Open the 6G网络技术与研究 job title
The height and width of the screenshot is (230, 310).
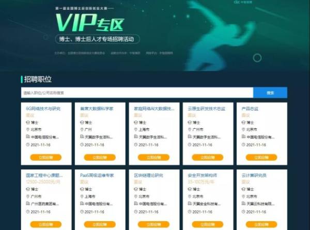[x=43, y=109]
